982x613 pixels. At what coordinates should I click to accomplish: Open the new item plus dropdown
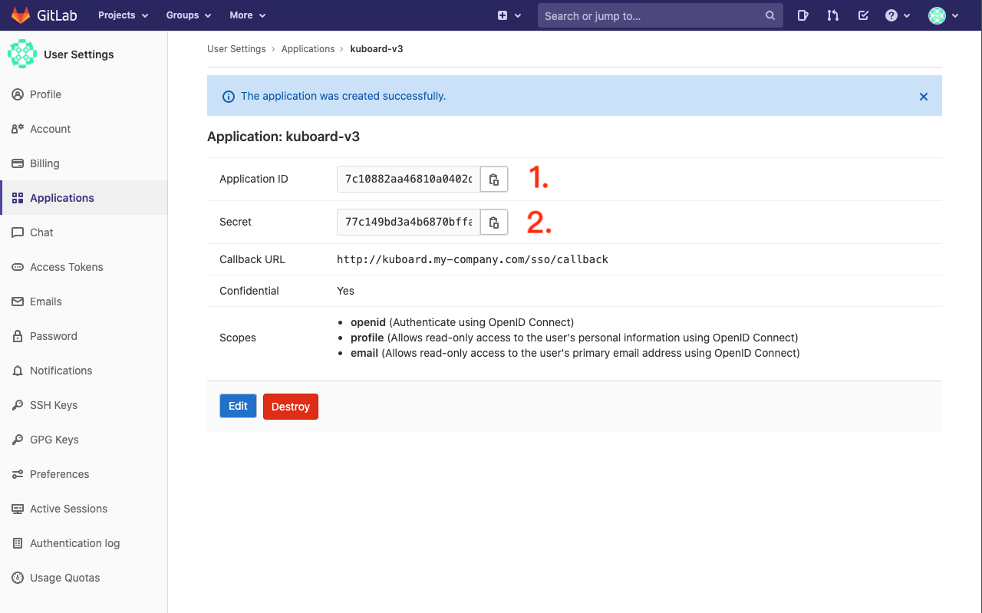[x=509, y=15]
